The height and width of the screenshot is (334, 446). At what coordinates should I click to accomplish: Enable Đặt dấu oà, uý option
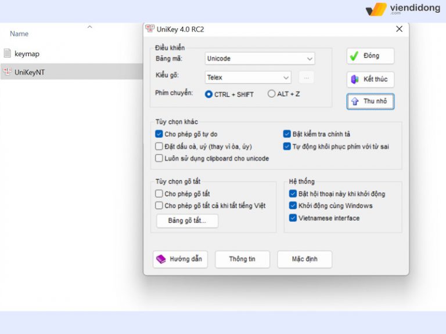pyautogui.click(x=159, y=146)
